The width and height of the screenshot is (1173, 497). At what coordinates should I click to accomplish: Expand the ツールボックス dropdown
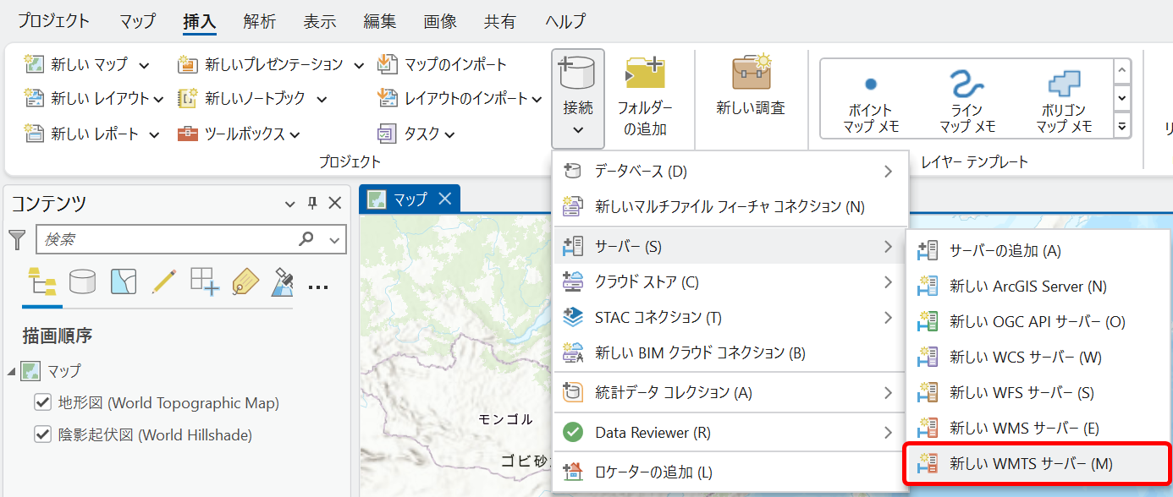pyautogui.click(x=294, y=134)
